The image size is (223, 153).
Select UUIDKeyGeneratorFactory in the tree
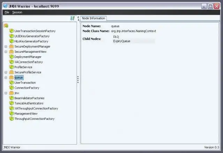pos(32,36)
